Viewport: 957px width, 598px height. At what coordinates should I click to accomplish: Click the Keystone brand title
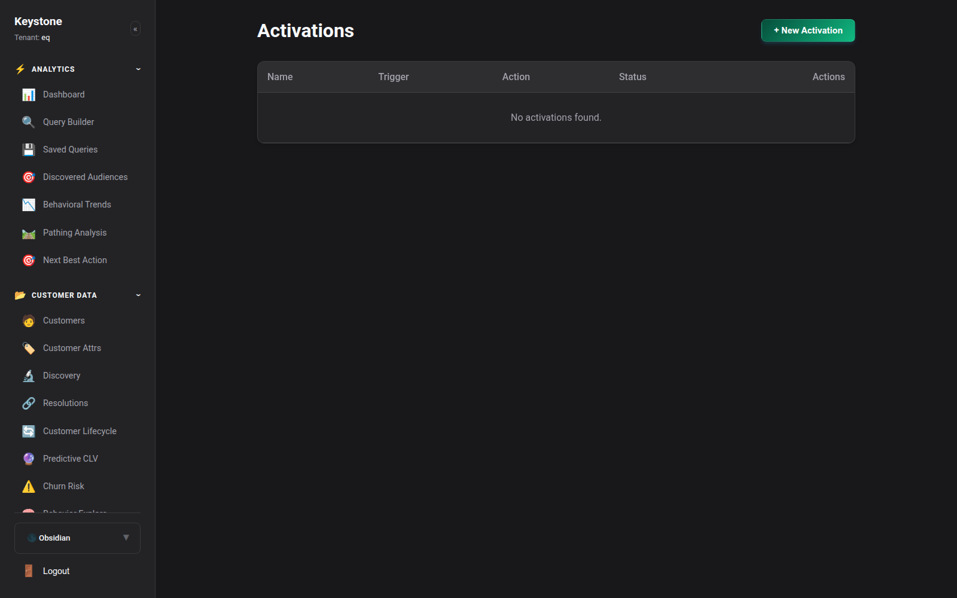click(x=38, y=22)
